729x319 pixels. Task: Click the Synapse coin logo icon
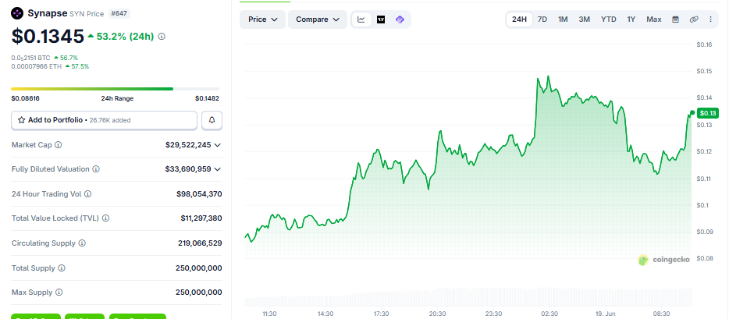click(x=17, y=13)
